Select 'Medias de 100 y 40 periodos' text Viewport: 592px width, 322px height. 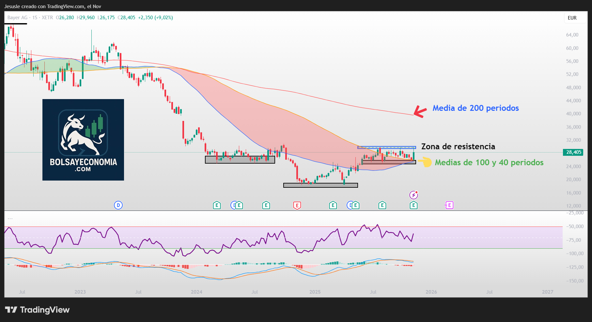tap(489, 163)
